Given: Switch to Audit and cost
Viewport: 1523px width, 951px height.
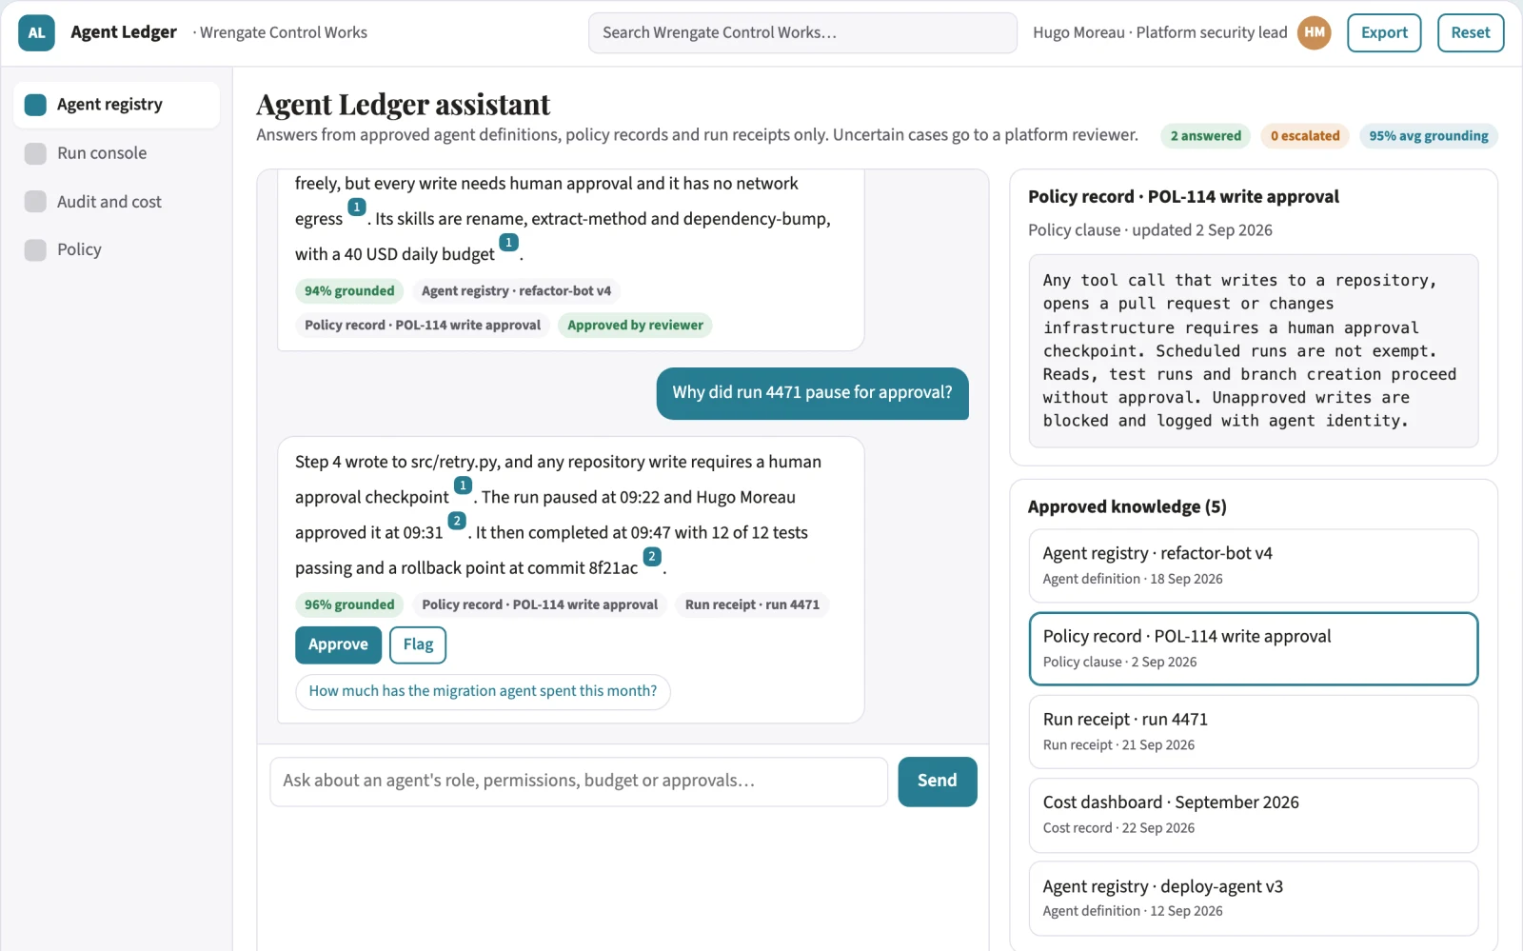Looking at the screenshot, I should pos(116,202).
